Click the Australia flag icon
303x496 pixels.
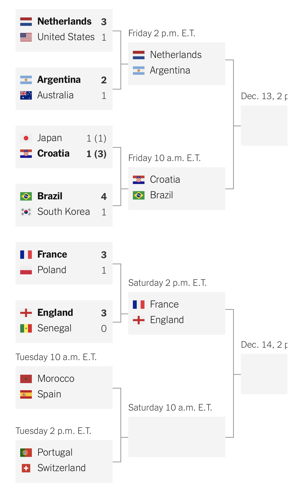click(x=26, y=95)
